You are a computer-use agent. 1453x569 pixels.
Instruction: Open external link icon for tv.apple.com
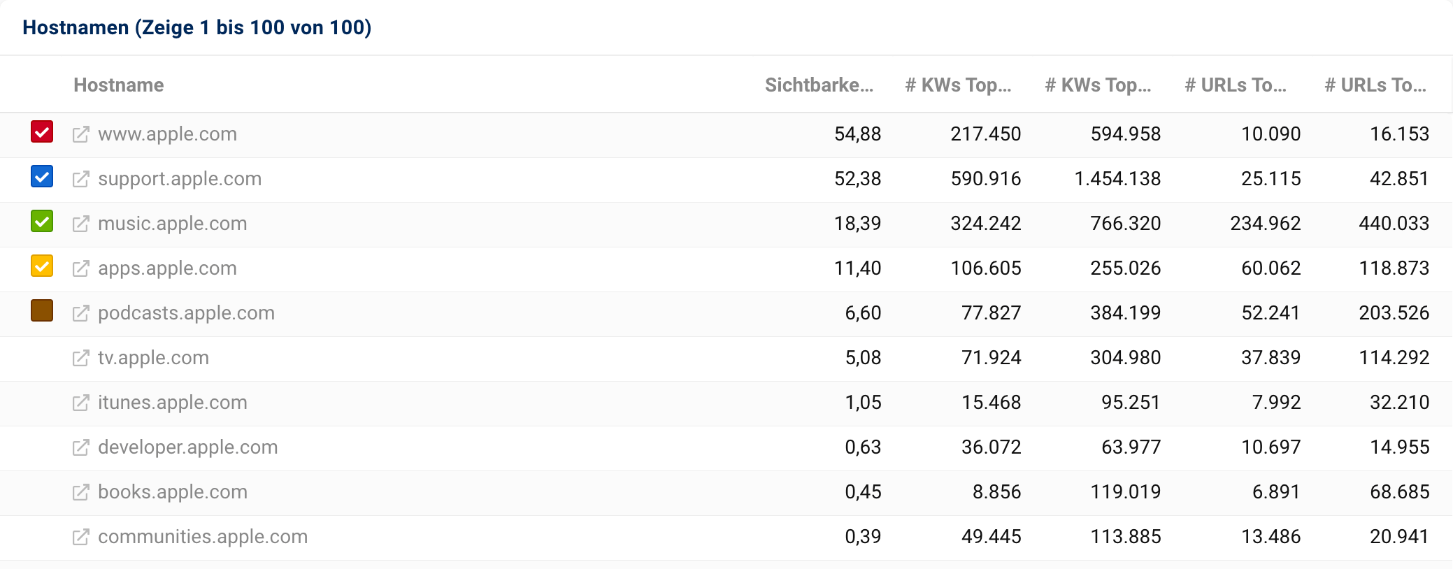pos(81,358)
